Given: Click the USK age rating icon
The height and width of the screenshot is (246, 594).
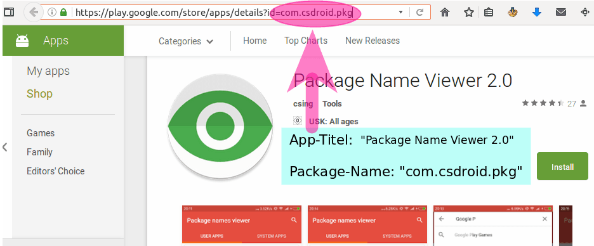Looking at the screenshot, I should coord(298,120).
